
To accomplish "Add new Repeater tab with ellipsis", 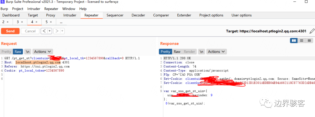I will 61,22.
